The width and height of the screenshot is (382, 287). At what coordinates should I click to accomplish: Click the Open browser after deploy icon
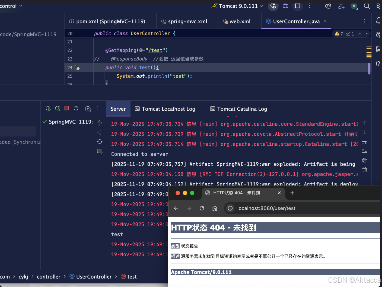coord(100,151)
